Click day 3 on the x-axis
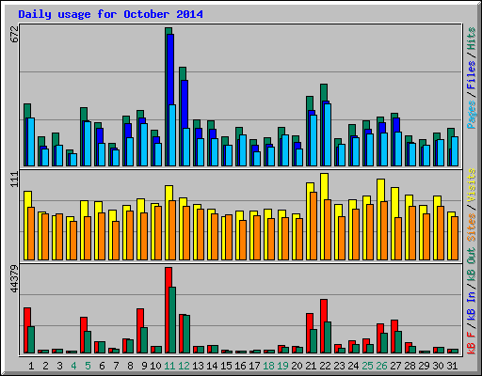This screenshot has width=482, height=376. pyautogui.click(x=59, y=366)
